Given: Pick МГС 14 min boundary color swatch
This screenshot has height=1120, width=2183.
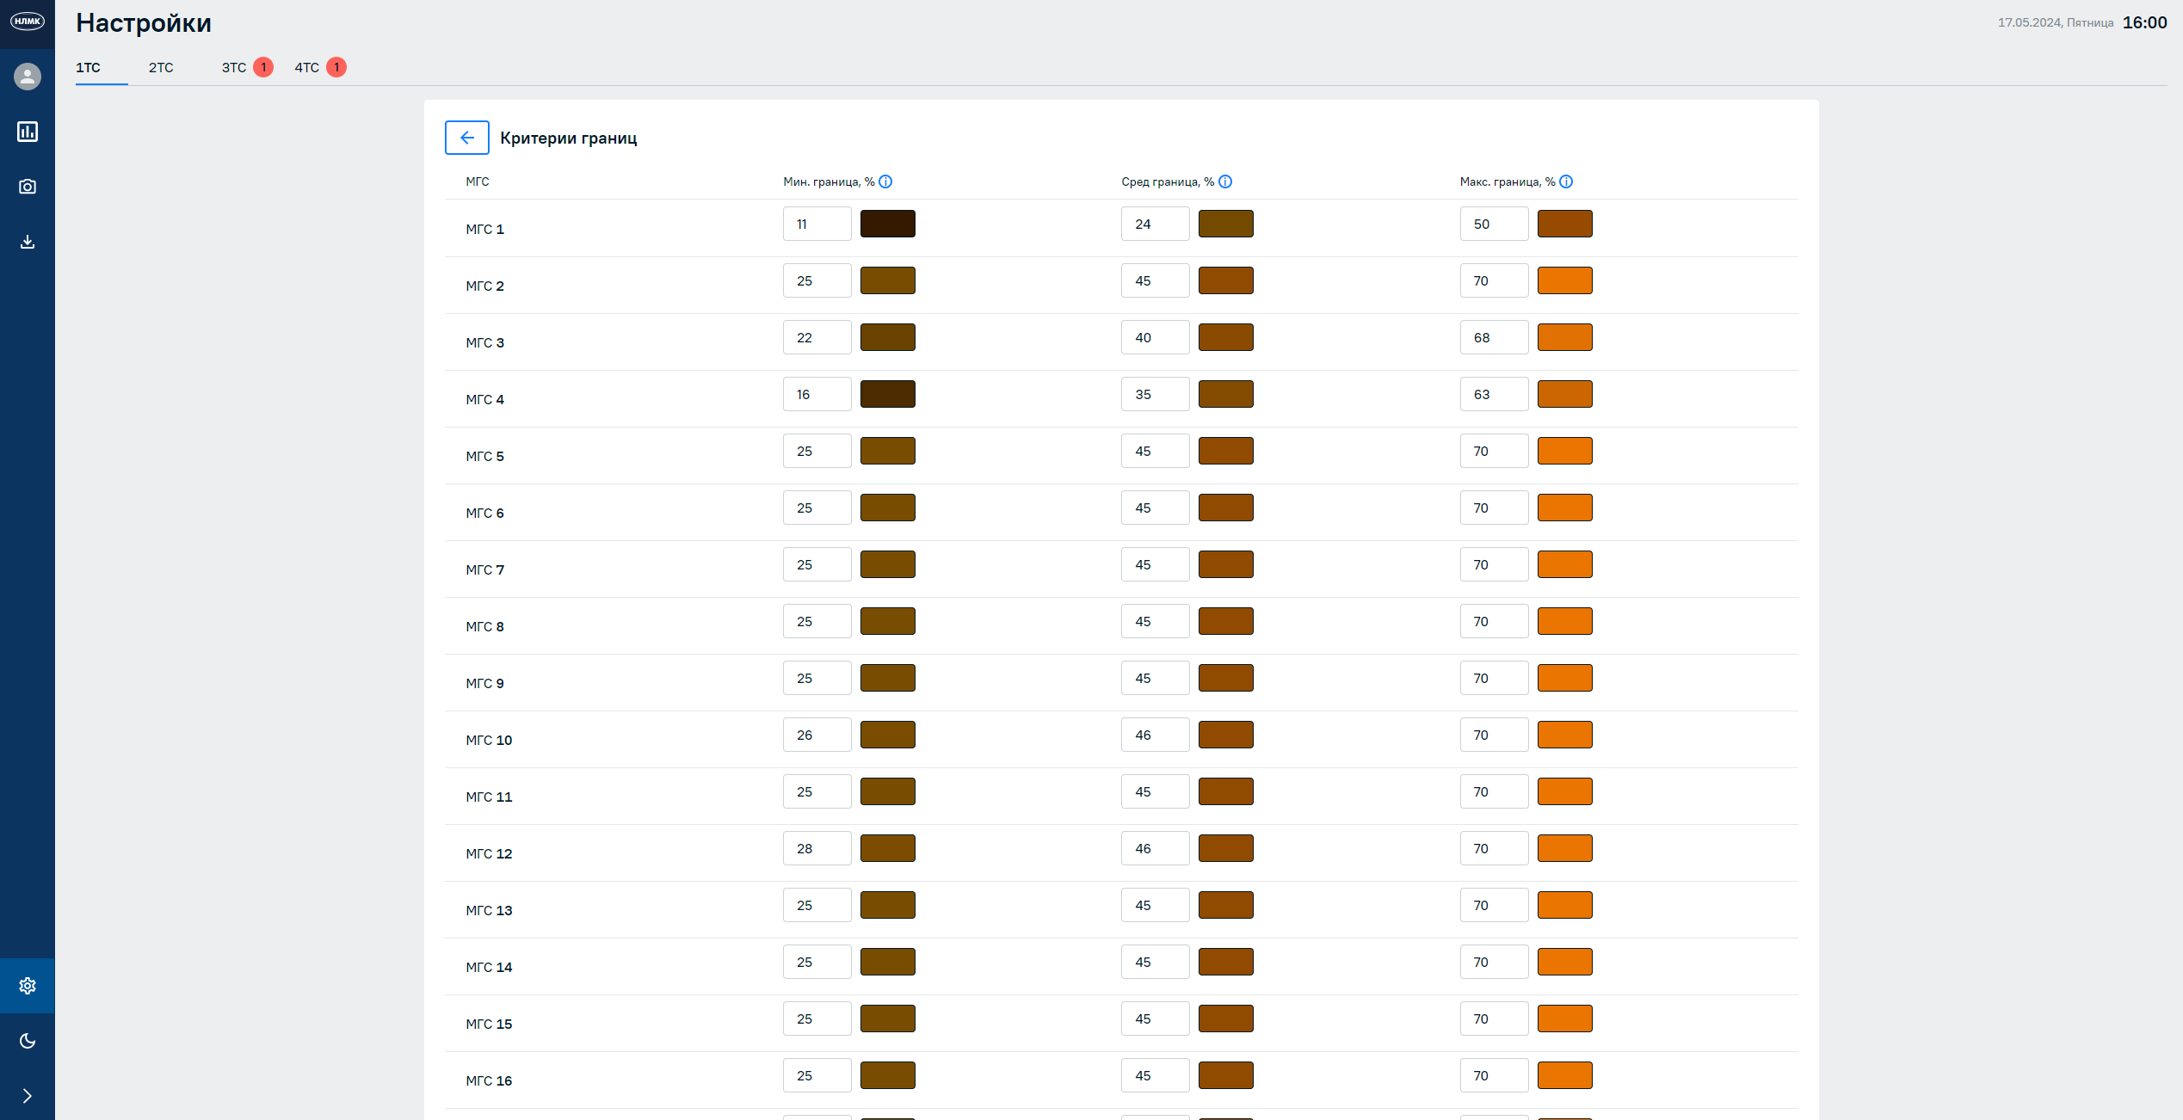Looking at the screenshot, I should pyautogui.click(x=888, y=962).
